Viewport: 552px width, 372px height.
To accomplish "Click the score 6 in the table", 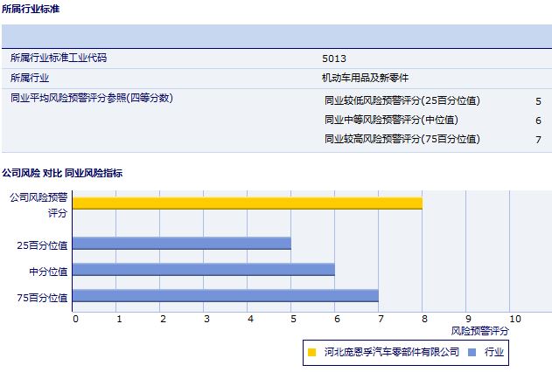I will pos(538,121).
